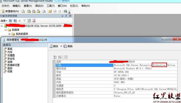The image size is (181, 103).
Task: Click the categorized view icon in property grid
Action: [x=55, y=57]
